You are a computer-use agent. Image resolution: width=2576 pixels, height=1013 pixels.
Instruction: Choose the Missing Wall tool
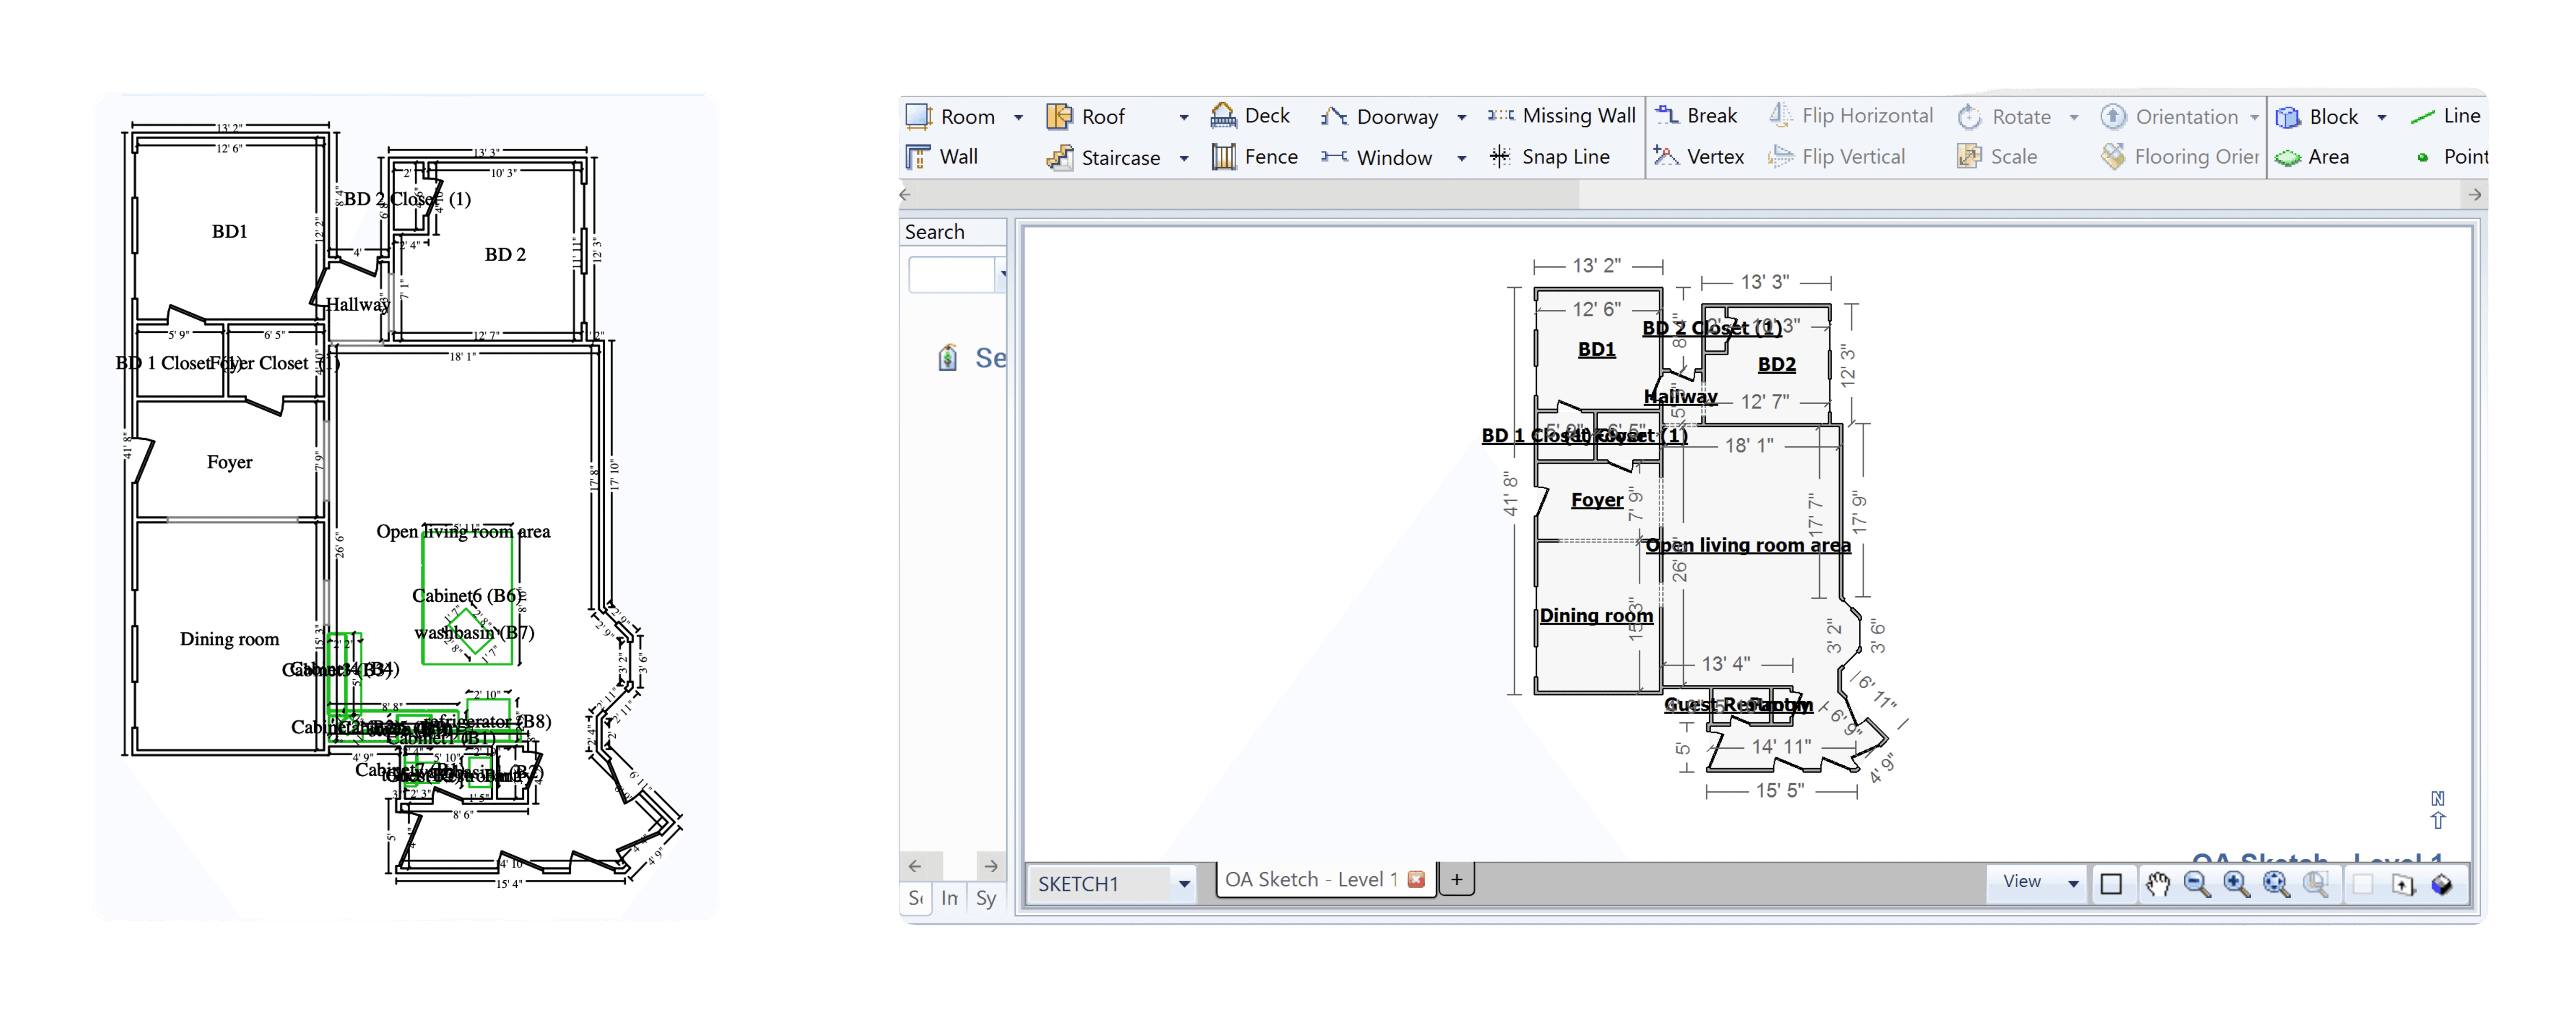[1561, 116]
